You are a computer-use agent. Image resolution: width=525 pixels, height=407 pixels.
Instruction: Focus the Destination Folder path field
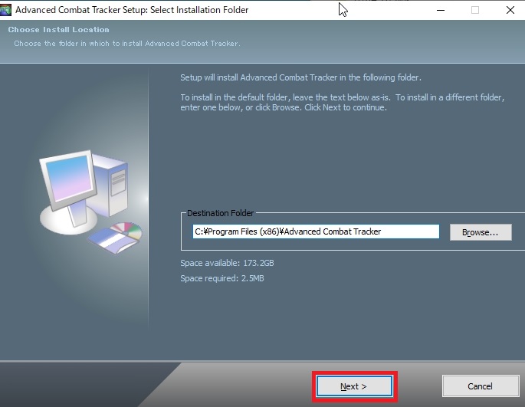pyautogui.click(x=316, y=231)
